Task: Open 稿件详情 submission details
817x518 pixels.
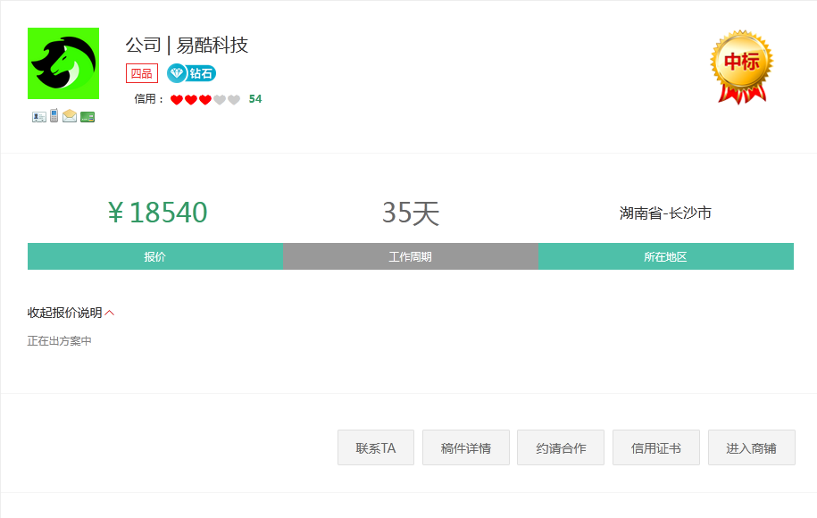Action: tap(465, 447)
